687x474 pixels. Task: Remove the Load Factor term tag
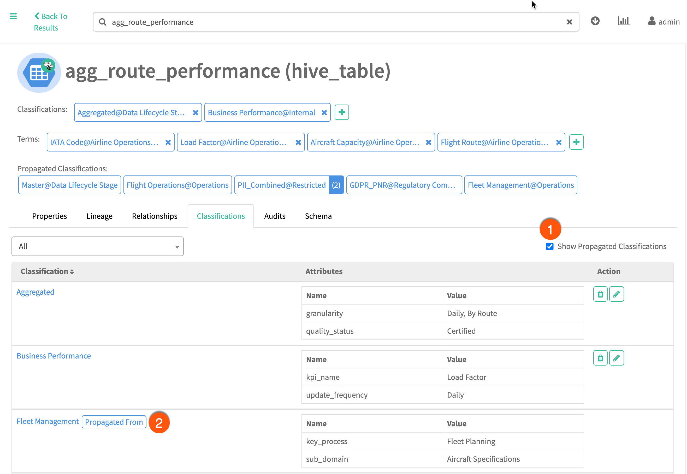tap(298, 142)
